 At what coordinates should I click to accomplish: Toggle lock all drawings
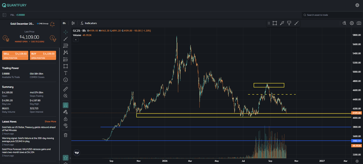click(66, 119)
